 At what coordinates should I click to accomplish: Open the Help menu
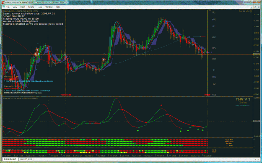[x=58, y=7]
